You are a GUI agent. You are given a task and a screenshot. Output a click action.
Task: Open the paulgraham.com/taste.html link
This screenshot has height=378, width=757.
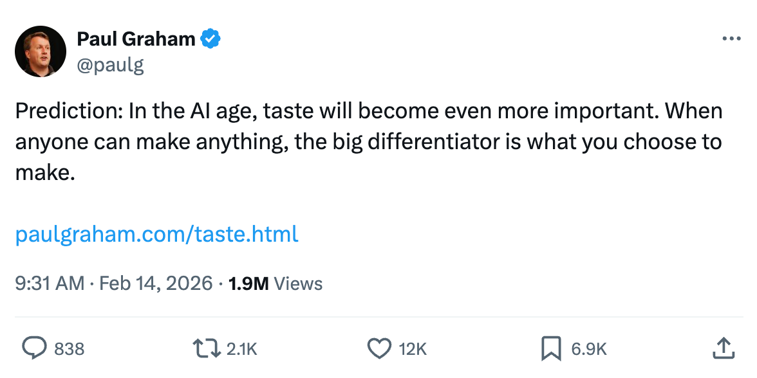point(156,234)
